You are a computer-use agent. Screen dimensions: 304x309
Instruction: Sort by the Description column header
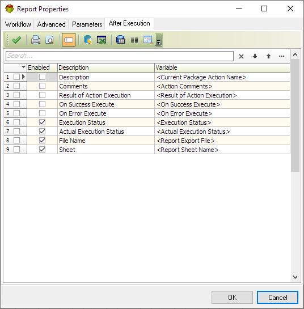[x=106, y=67]
